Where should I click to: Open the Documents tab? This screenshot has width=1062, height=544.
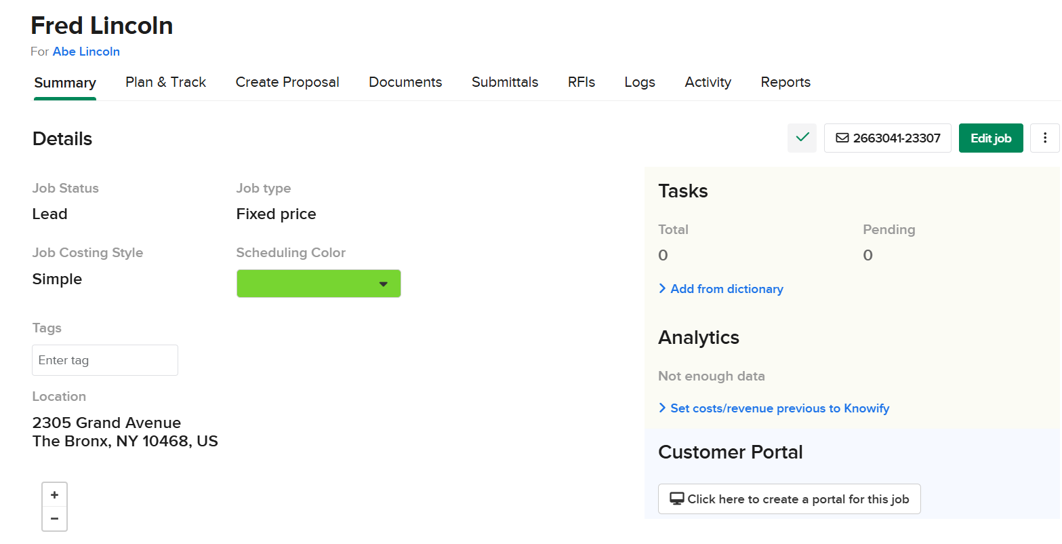point(405,82)
